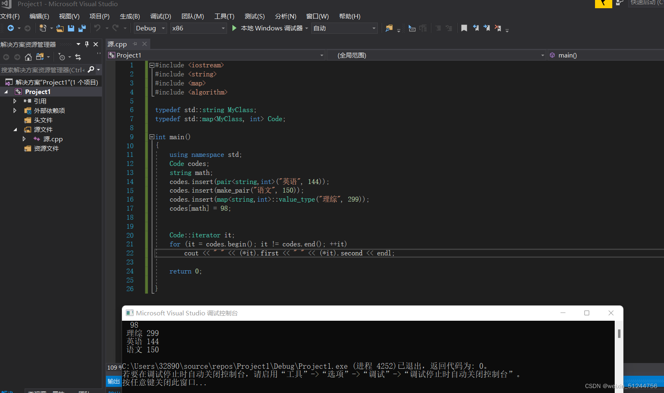Switch to the 输出 tab
This screenshot has height=393, width=664.
pos(114,382)
